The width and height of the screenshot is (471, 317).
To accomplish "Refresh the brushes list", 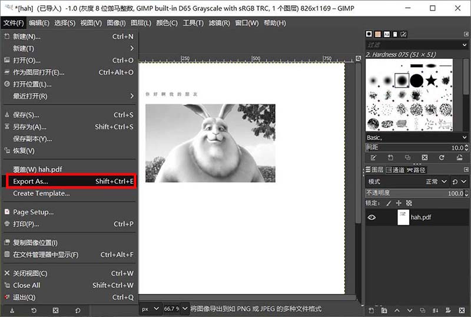I will 442,157.
